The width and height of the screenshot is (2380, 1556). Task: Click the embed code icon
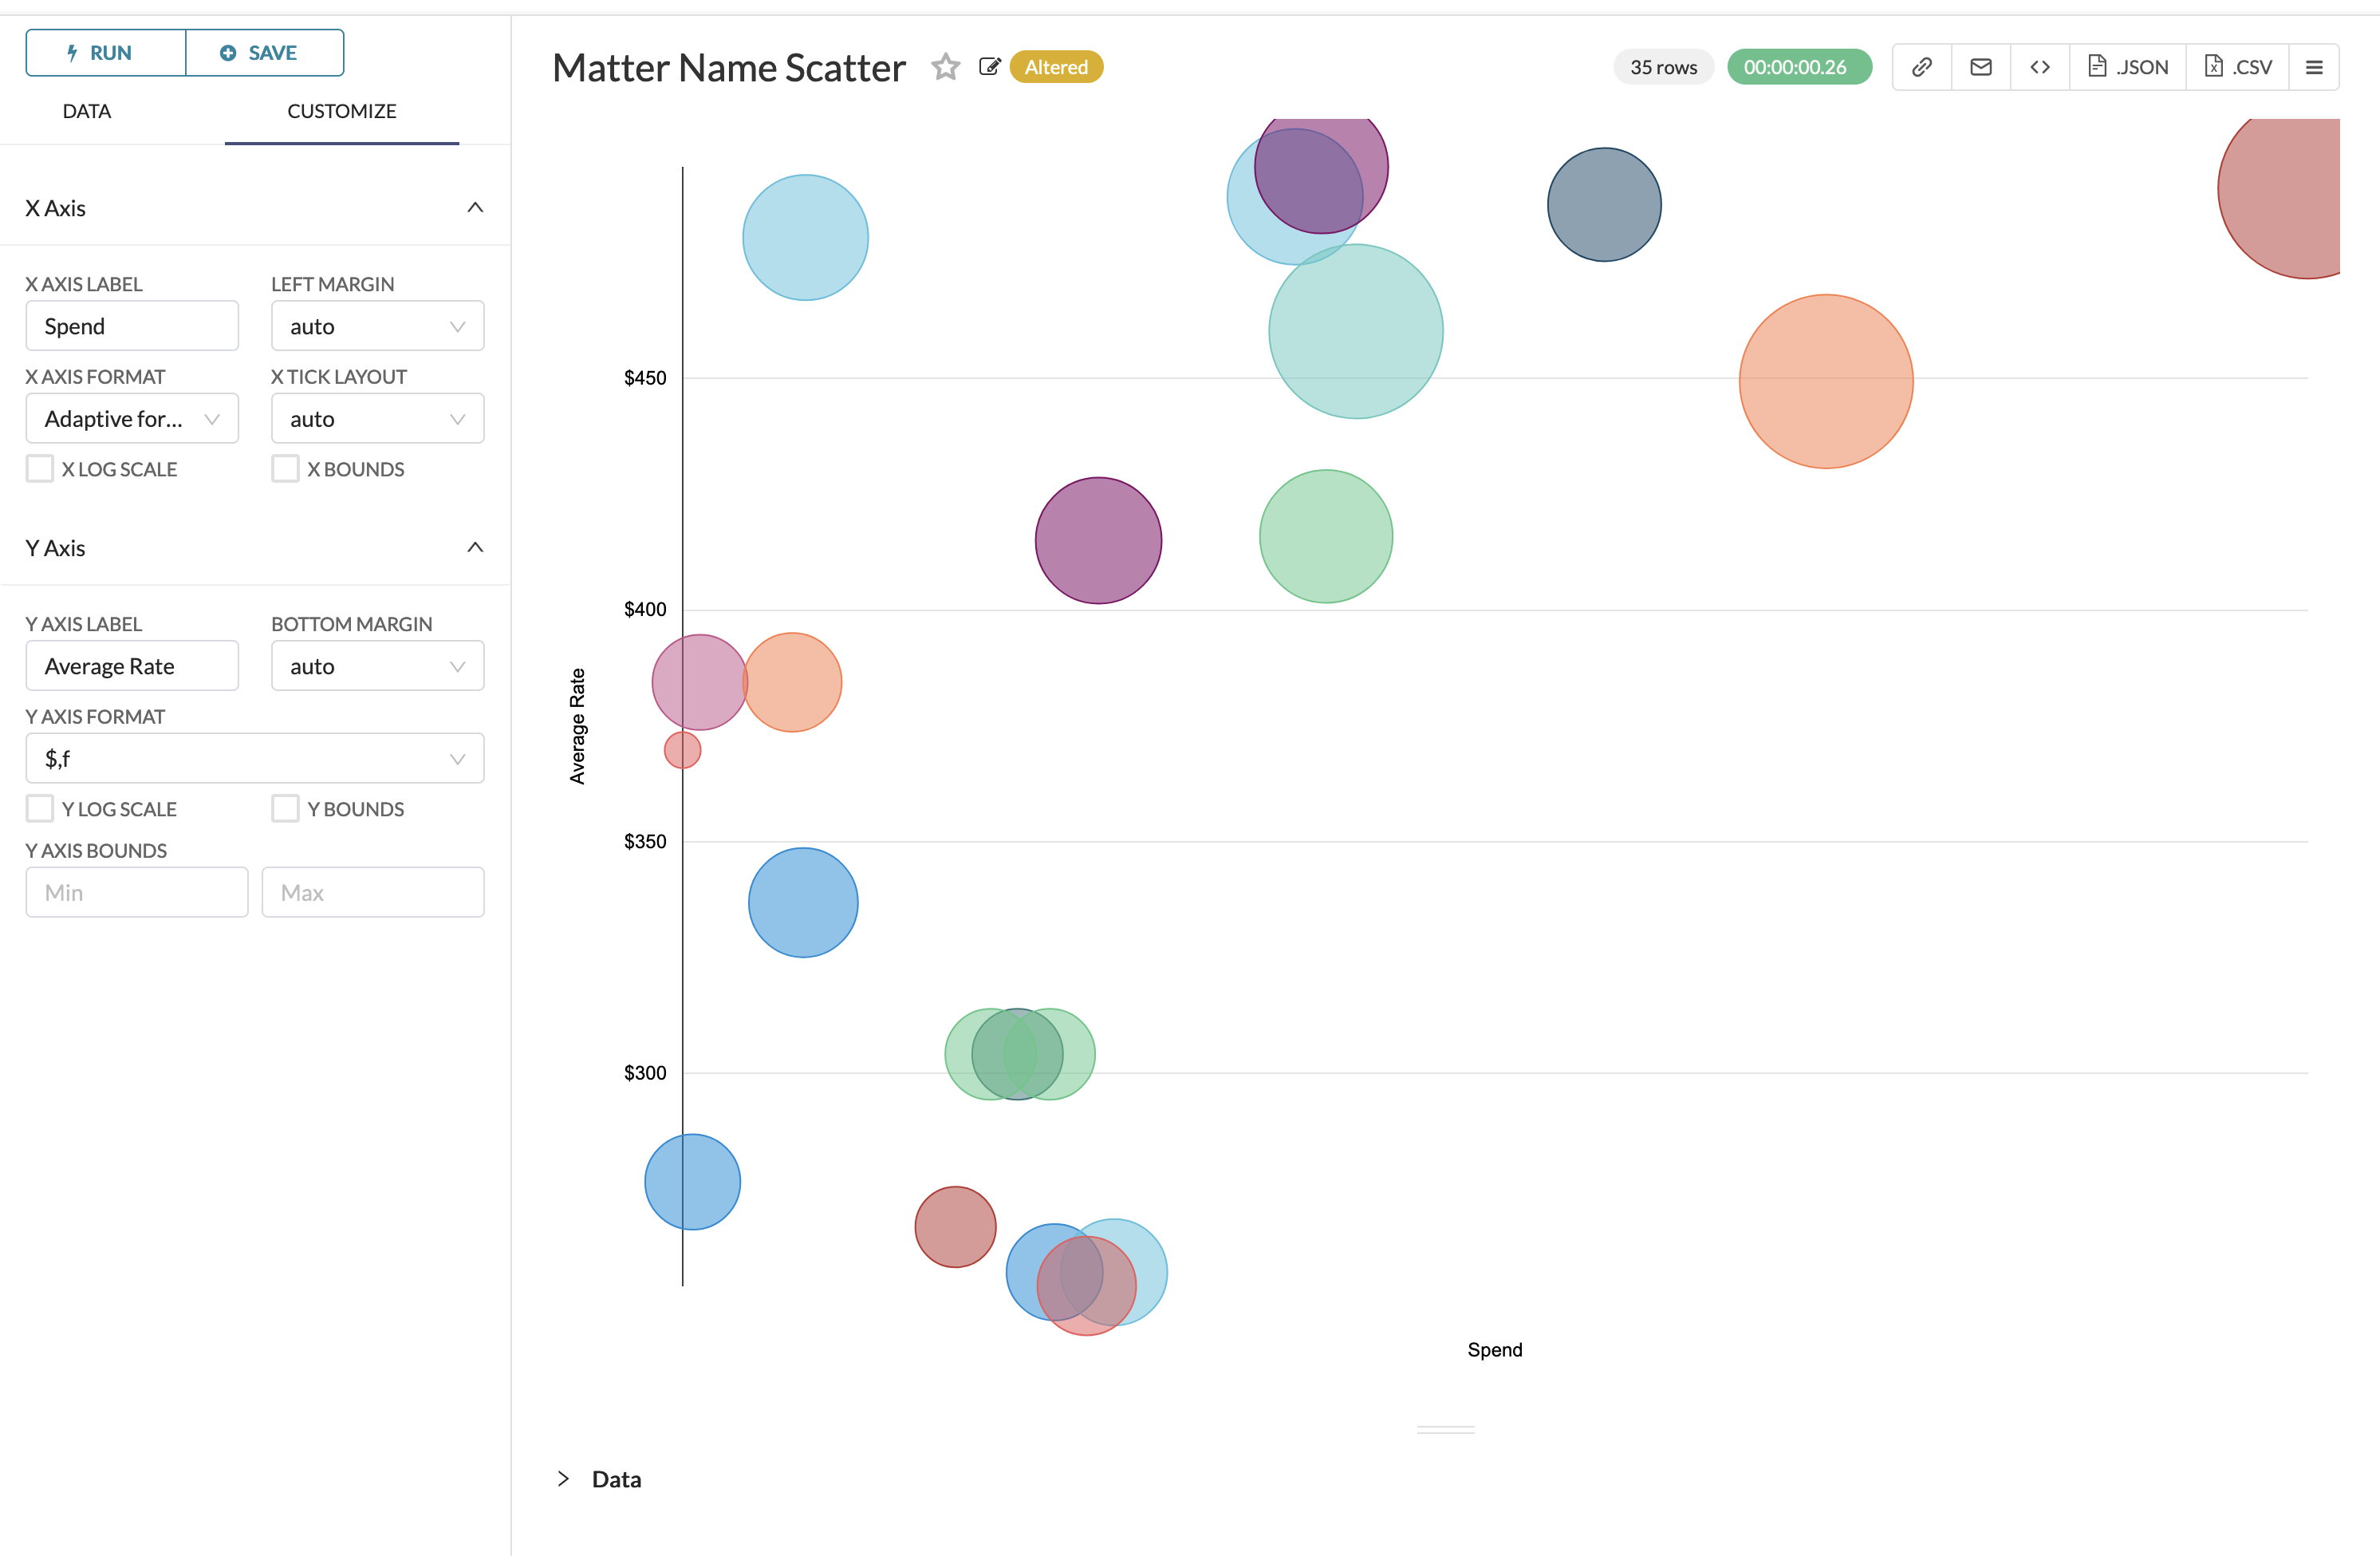(x=2040, y=66)
